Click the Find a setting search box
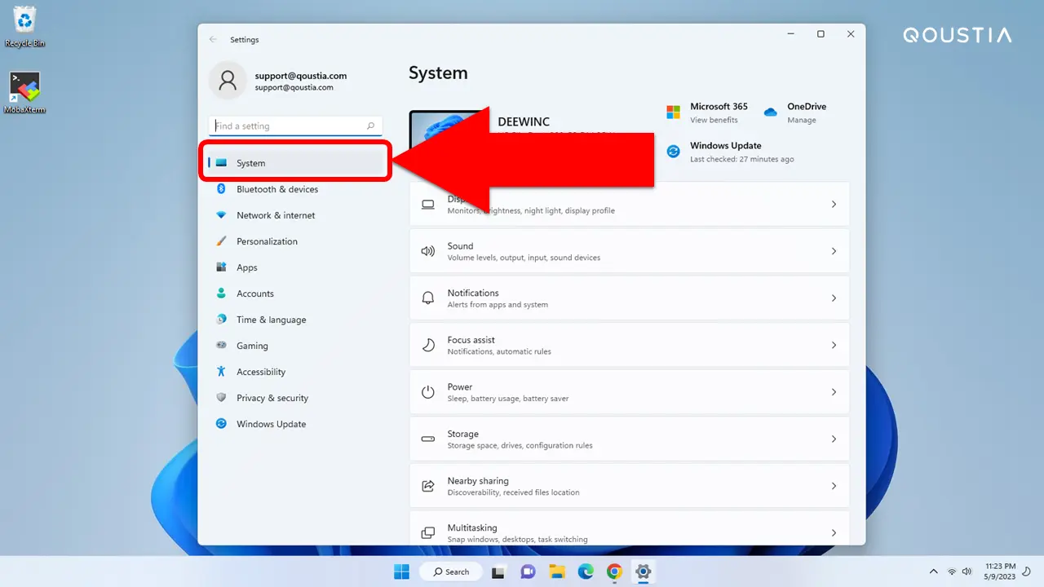The image size is (1044, 587). (294, 126)
